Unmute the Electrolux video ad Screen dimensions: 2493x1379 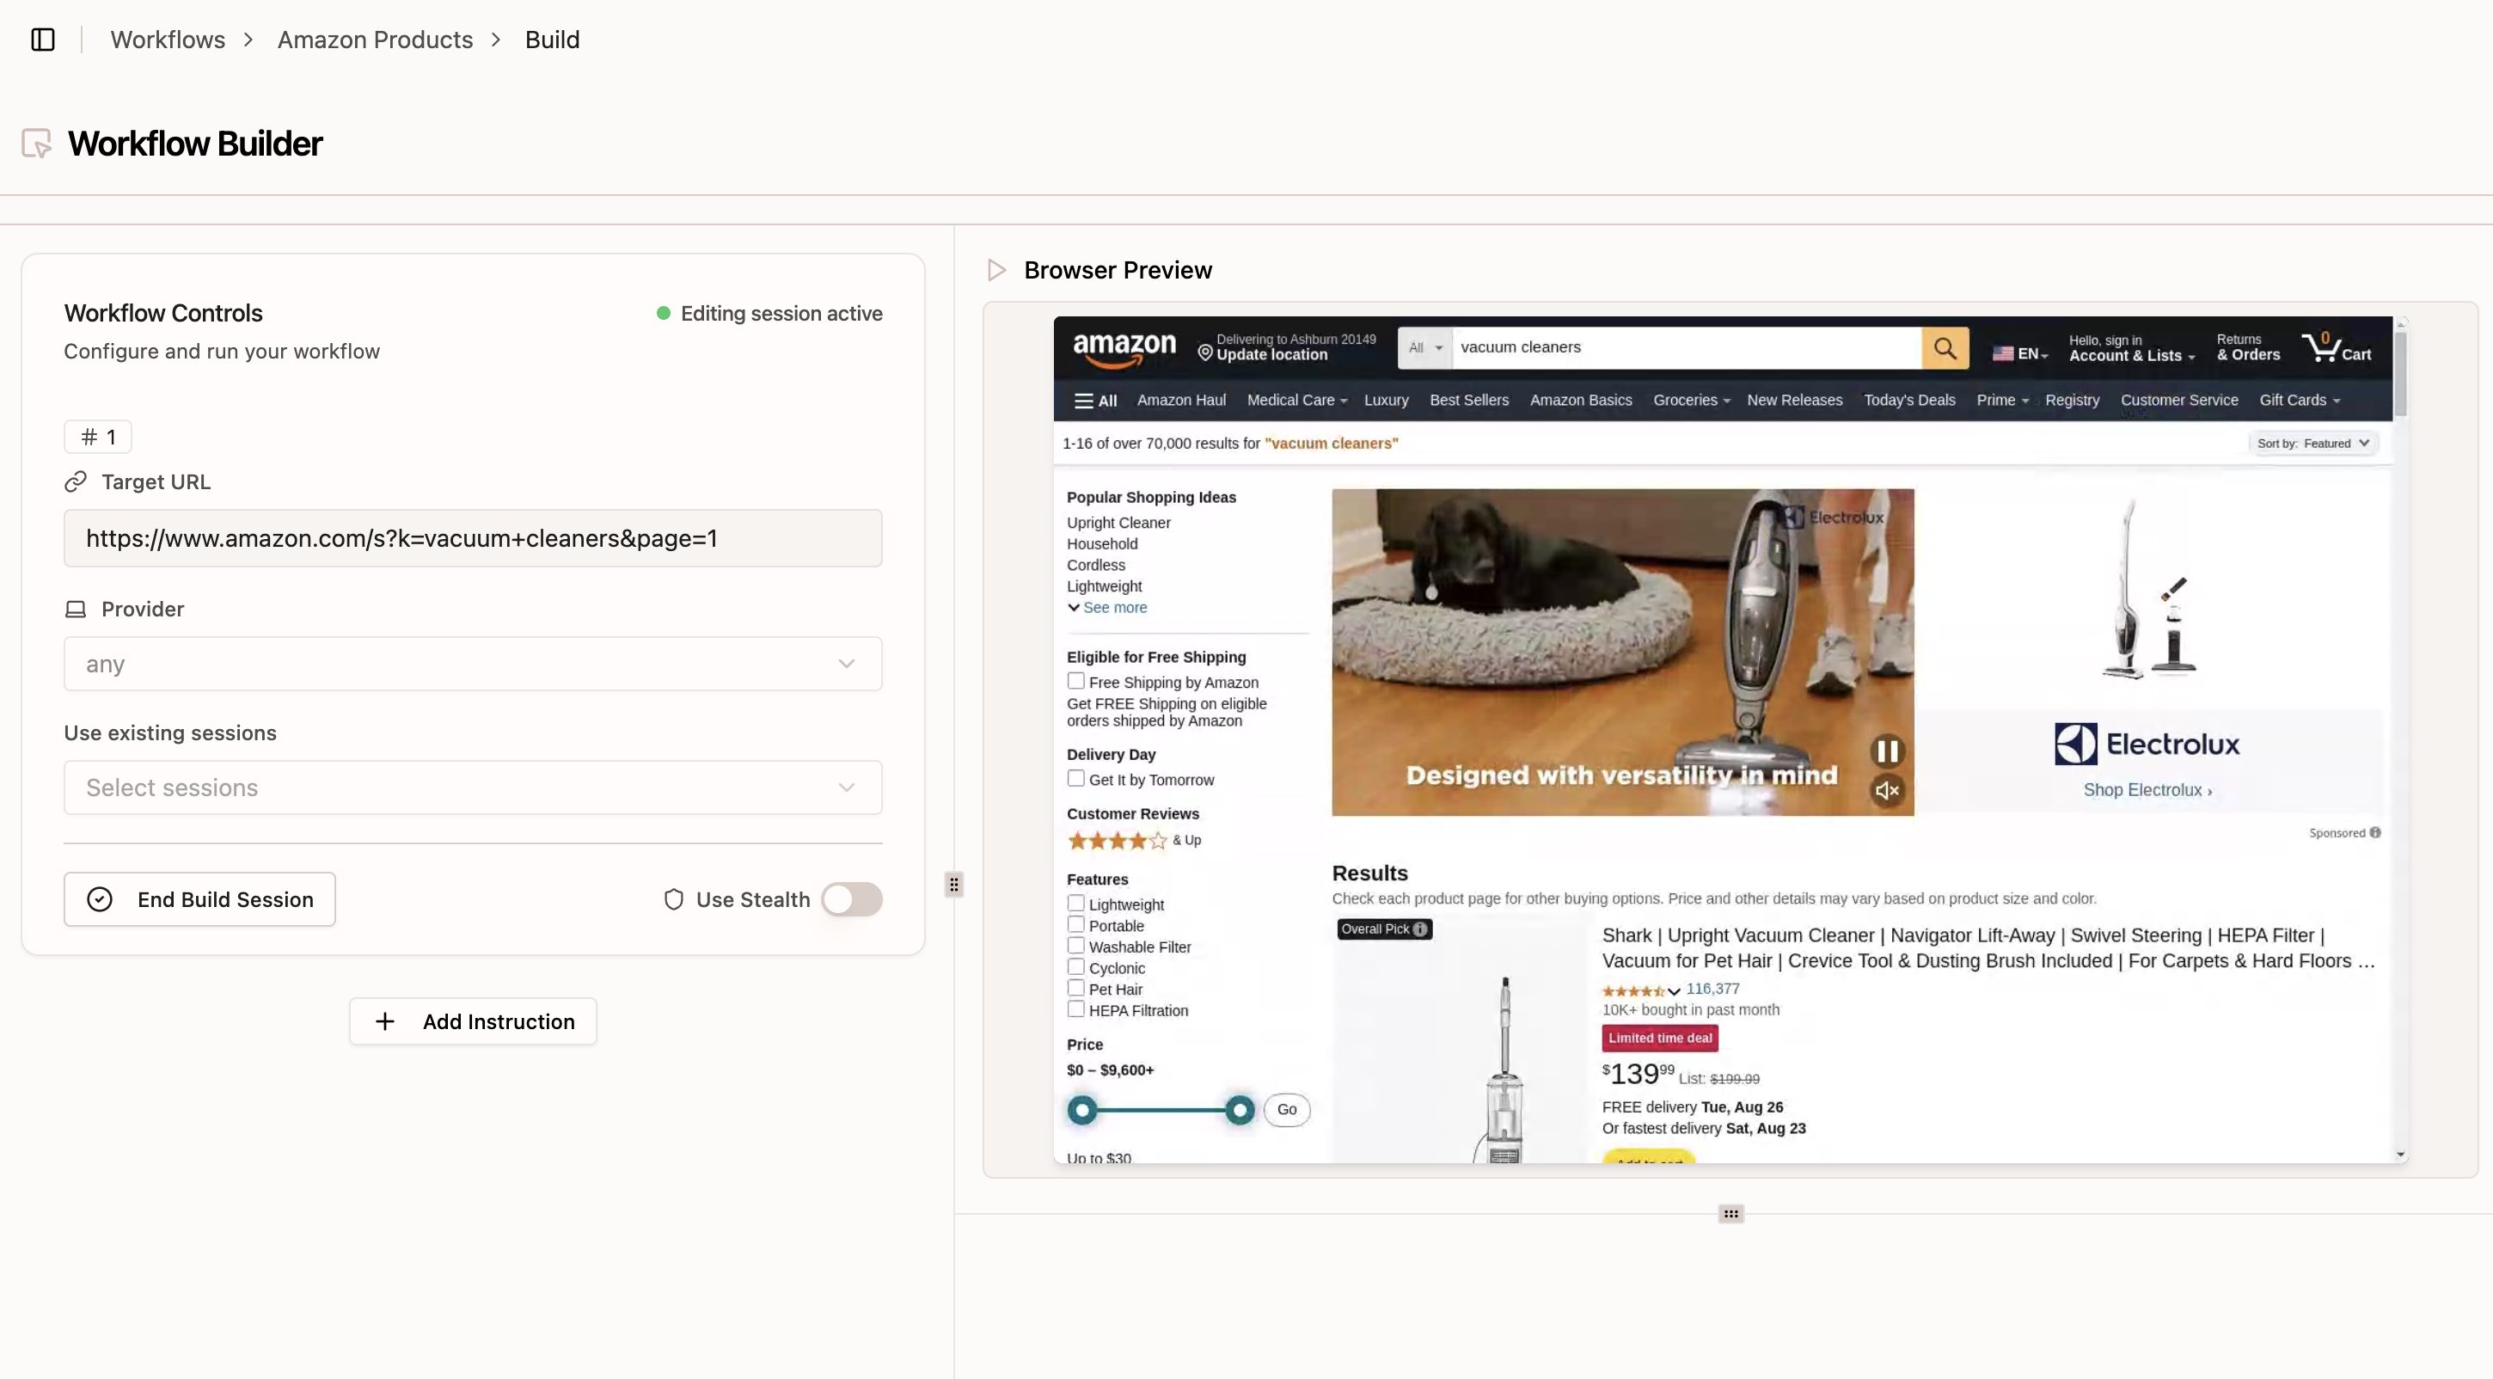[x=1887, y=791]
